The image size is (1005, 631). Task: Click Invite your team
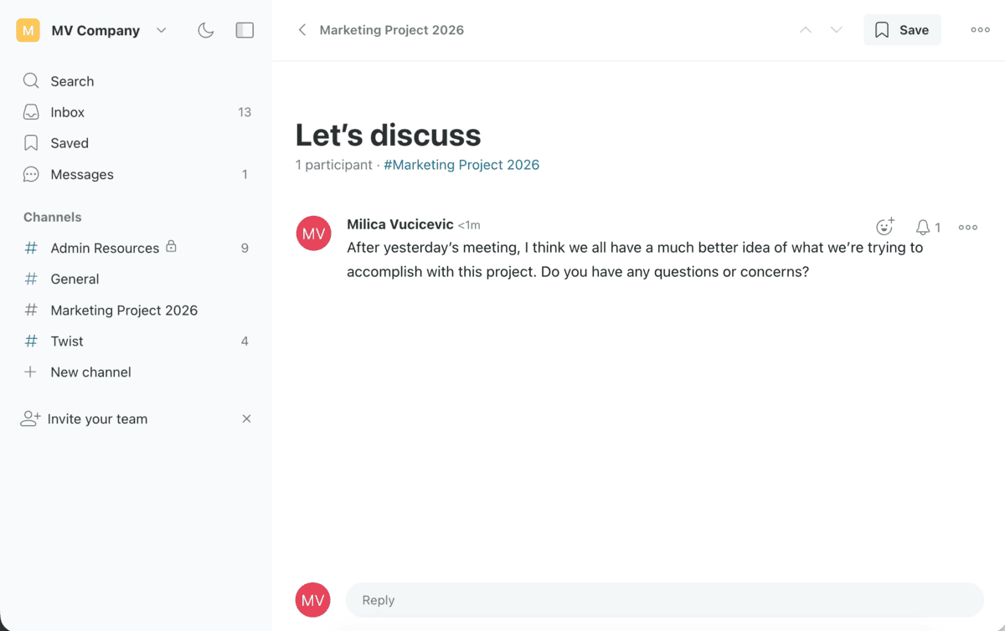click(x=97, y=419)
